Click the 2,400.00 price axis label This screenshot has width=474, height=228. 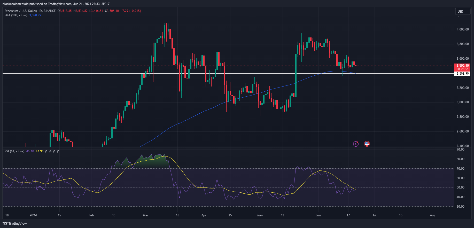coord(463,146)
